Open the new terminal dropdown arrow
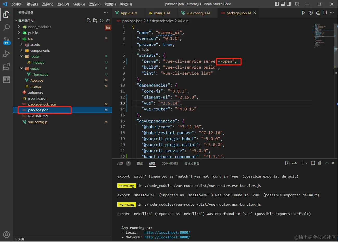The width and height of the screenshot is (338, 242). click(307, 163)
